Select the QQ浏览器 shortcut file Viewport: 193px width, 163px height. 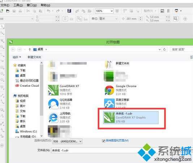coord(60,104)
